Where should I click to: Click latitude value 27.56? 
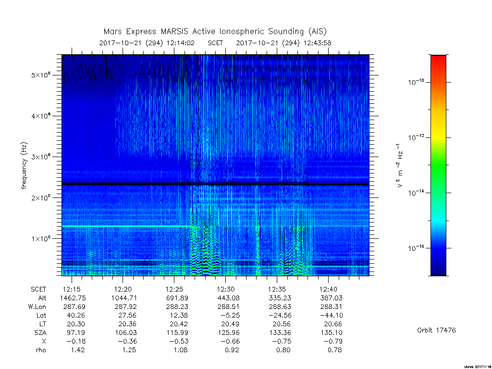coord(127,315)
